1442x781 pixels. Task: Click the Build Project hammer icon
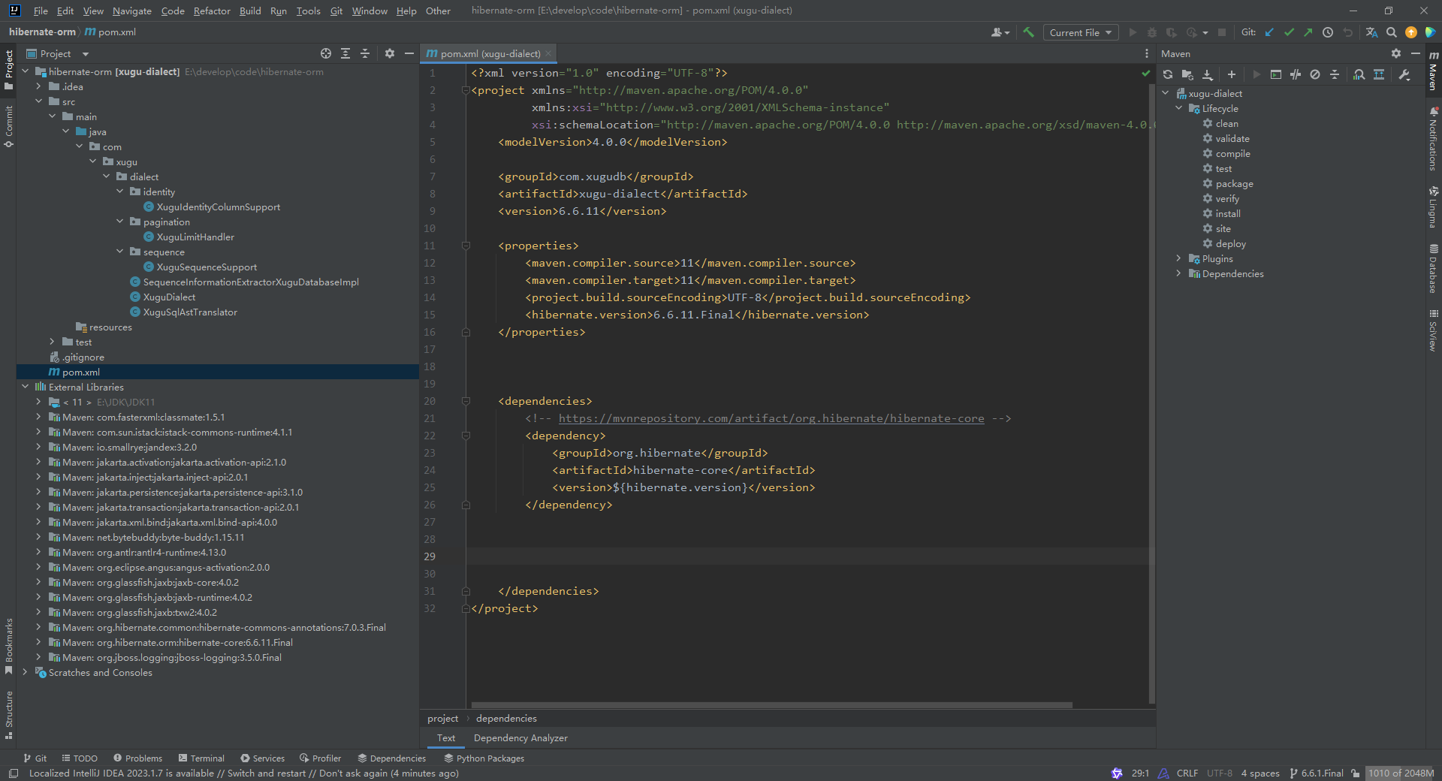point(1028,32)
